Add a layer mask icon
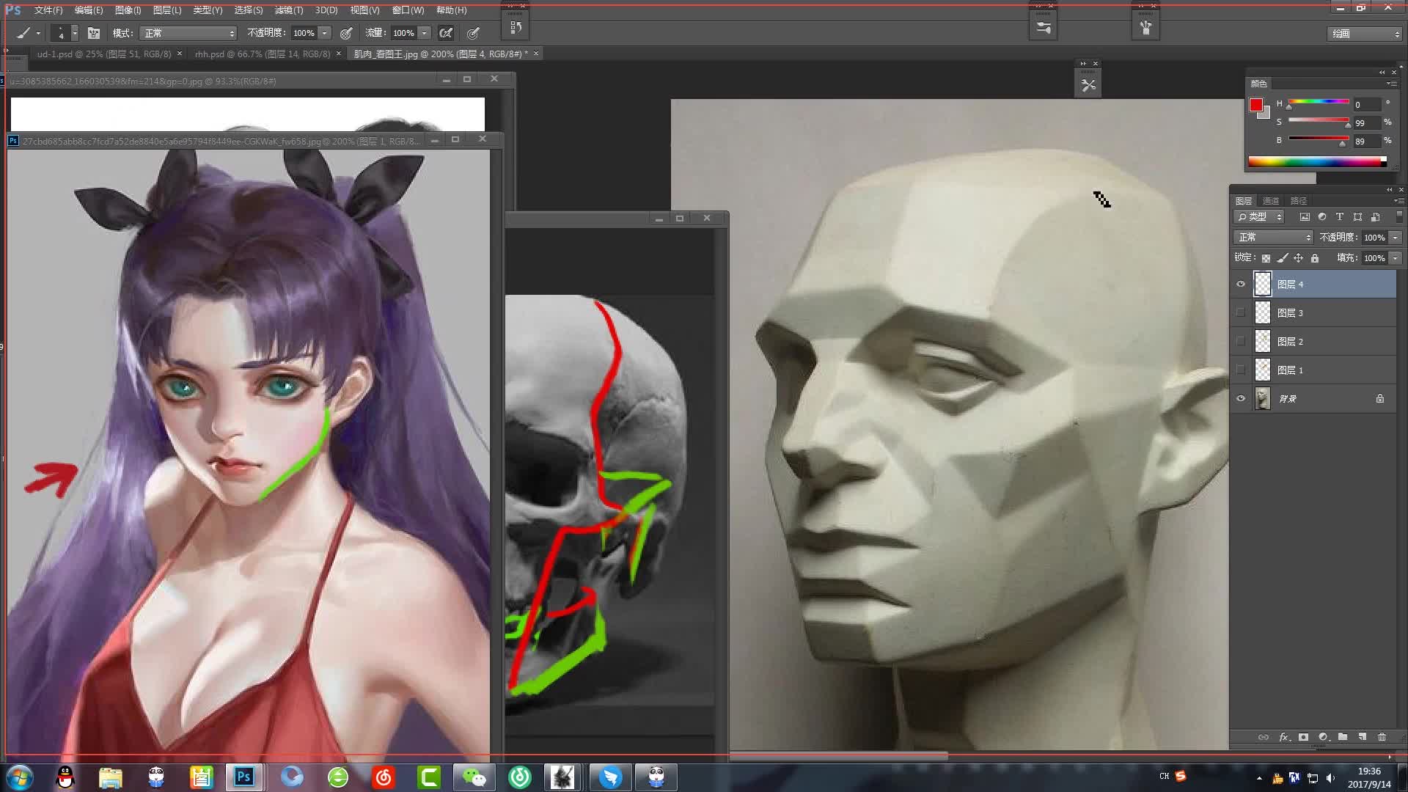Screen dimensions: 1408x792 point(1304,737)
